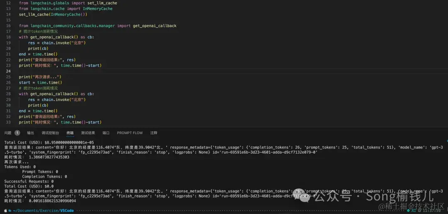The width and height of the screenshot is (448, 214).
Task: Select the 终端 tab
Action: [70, 133]
